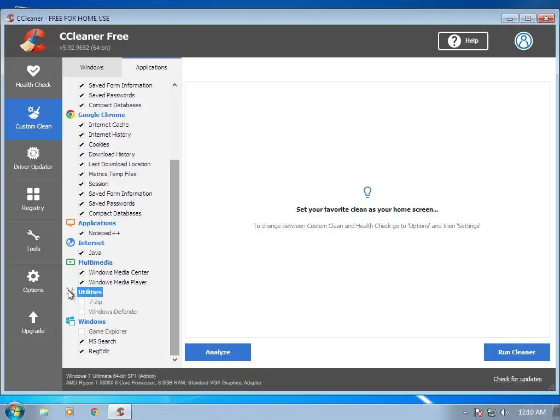The height and width of the screenshot is (420, 560).
Task: Click the Windows category flag icon
Action: click(71, 321)
